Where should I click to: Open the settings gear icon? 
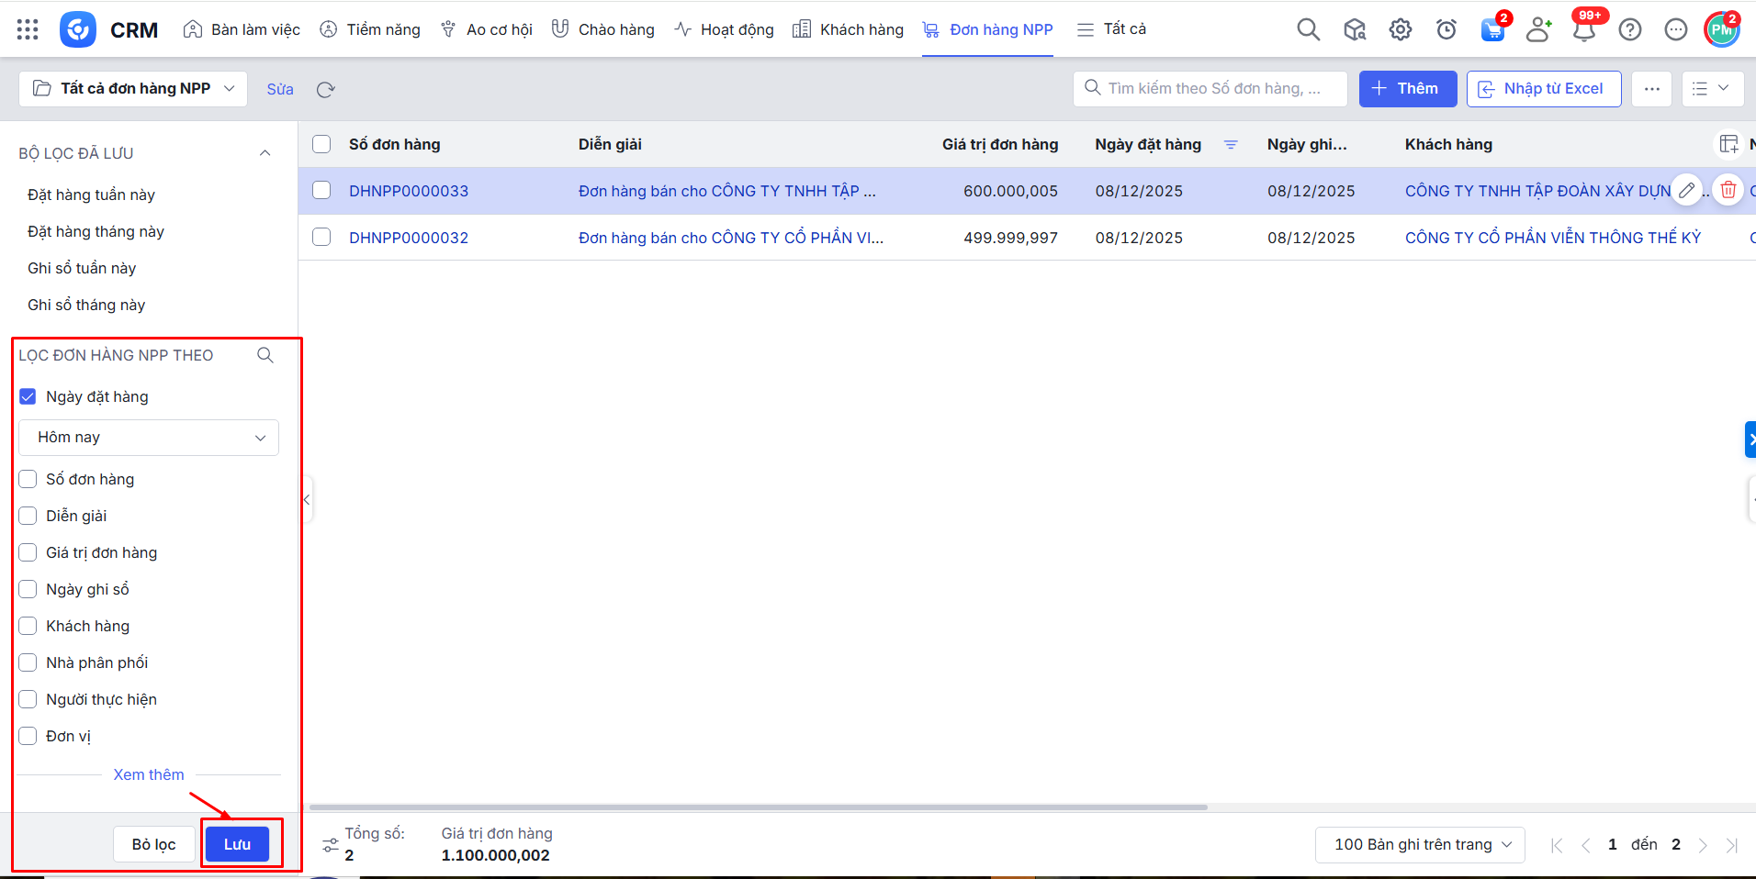tap(1400, 29)
